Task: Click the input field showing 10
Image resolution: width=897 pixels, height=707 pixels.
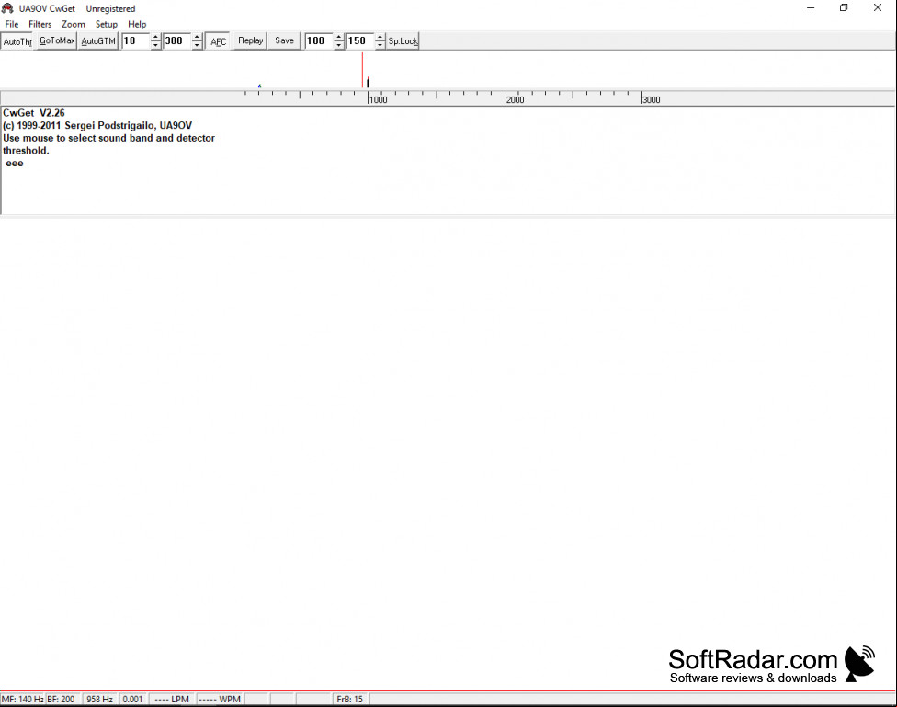Action: tap(136, 41)
